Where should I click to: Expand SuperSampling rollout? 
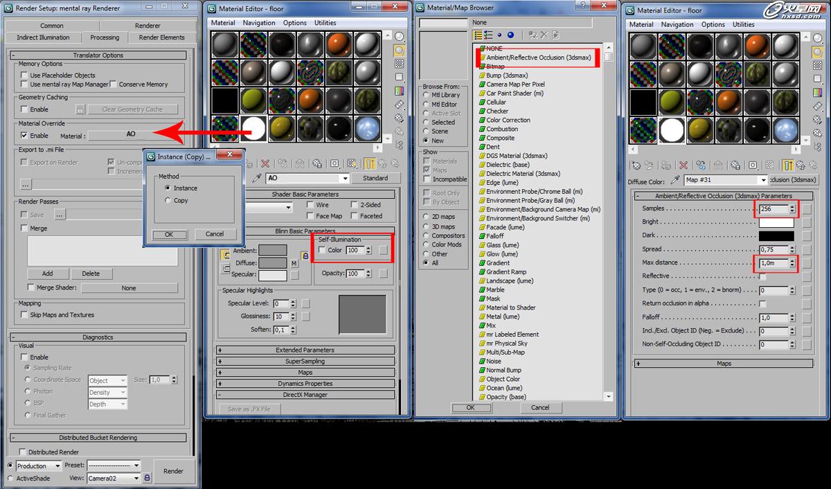pos(305,361)
